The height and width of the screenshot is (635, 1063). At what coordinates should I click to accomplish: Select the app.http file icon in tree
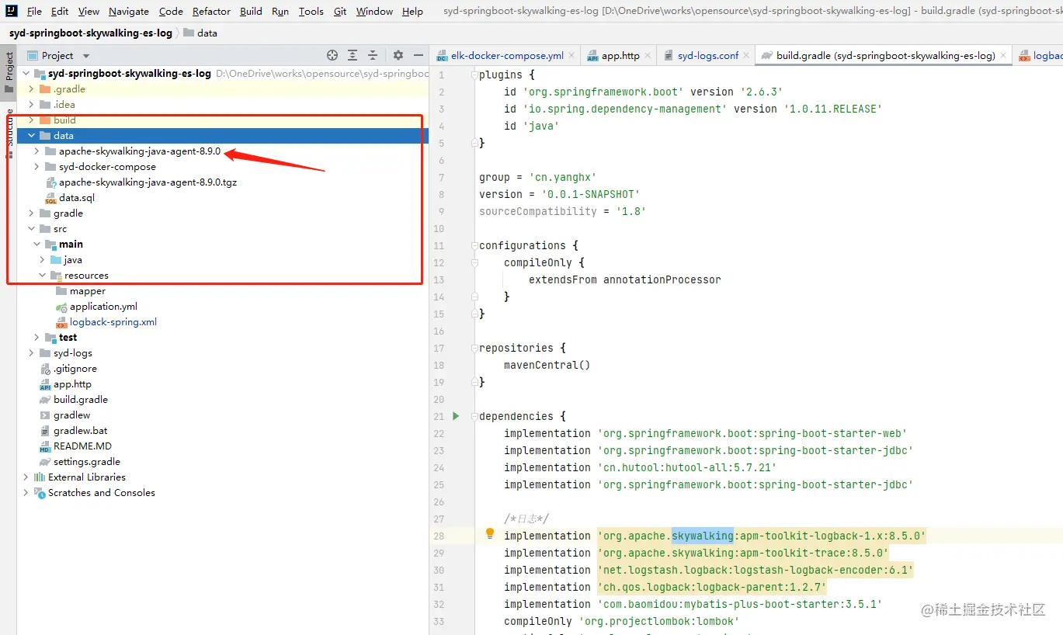click(x=46, y=384)
